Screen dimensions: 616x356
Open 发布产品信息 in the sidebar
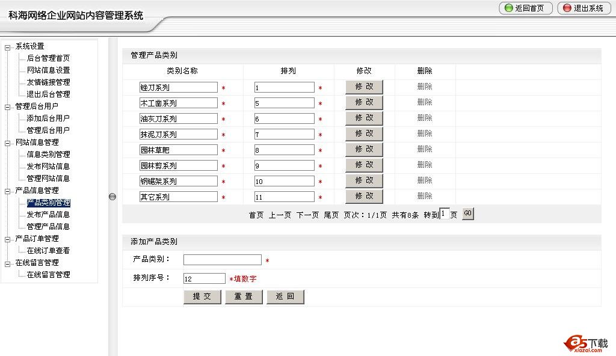tap(48, 215)
